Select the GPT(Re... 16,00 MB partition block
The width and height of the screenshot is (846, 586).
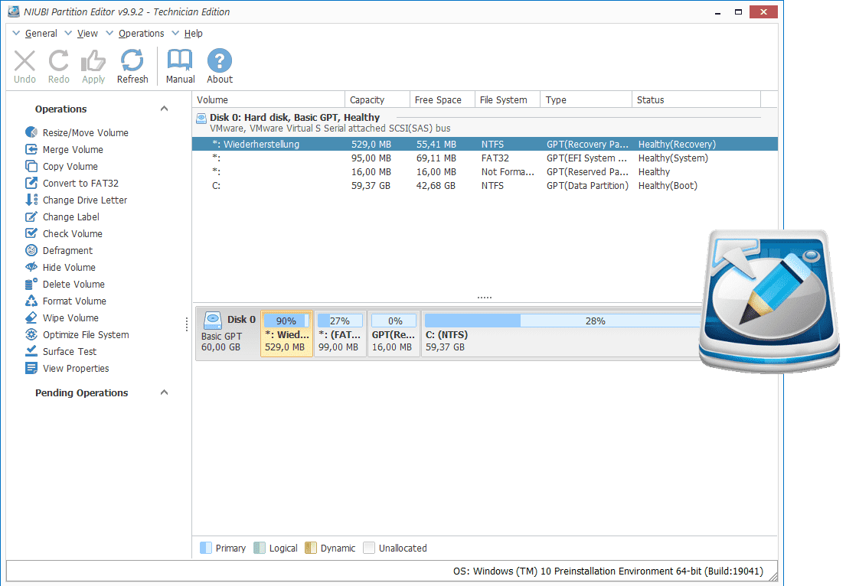[394, 334]
